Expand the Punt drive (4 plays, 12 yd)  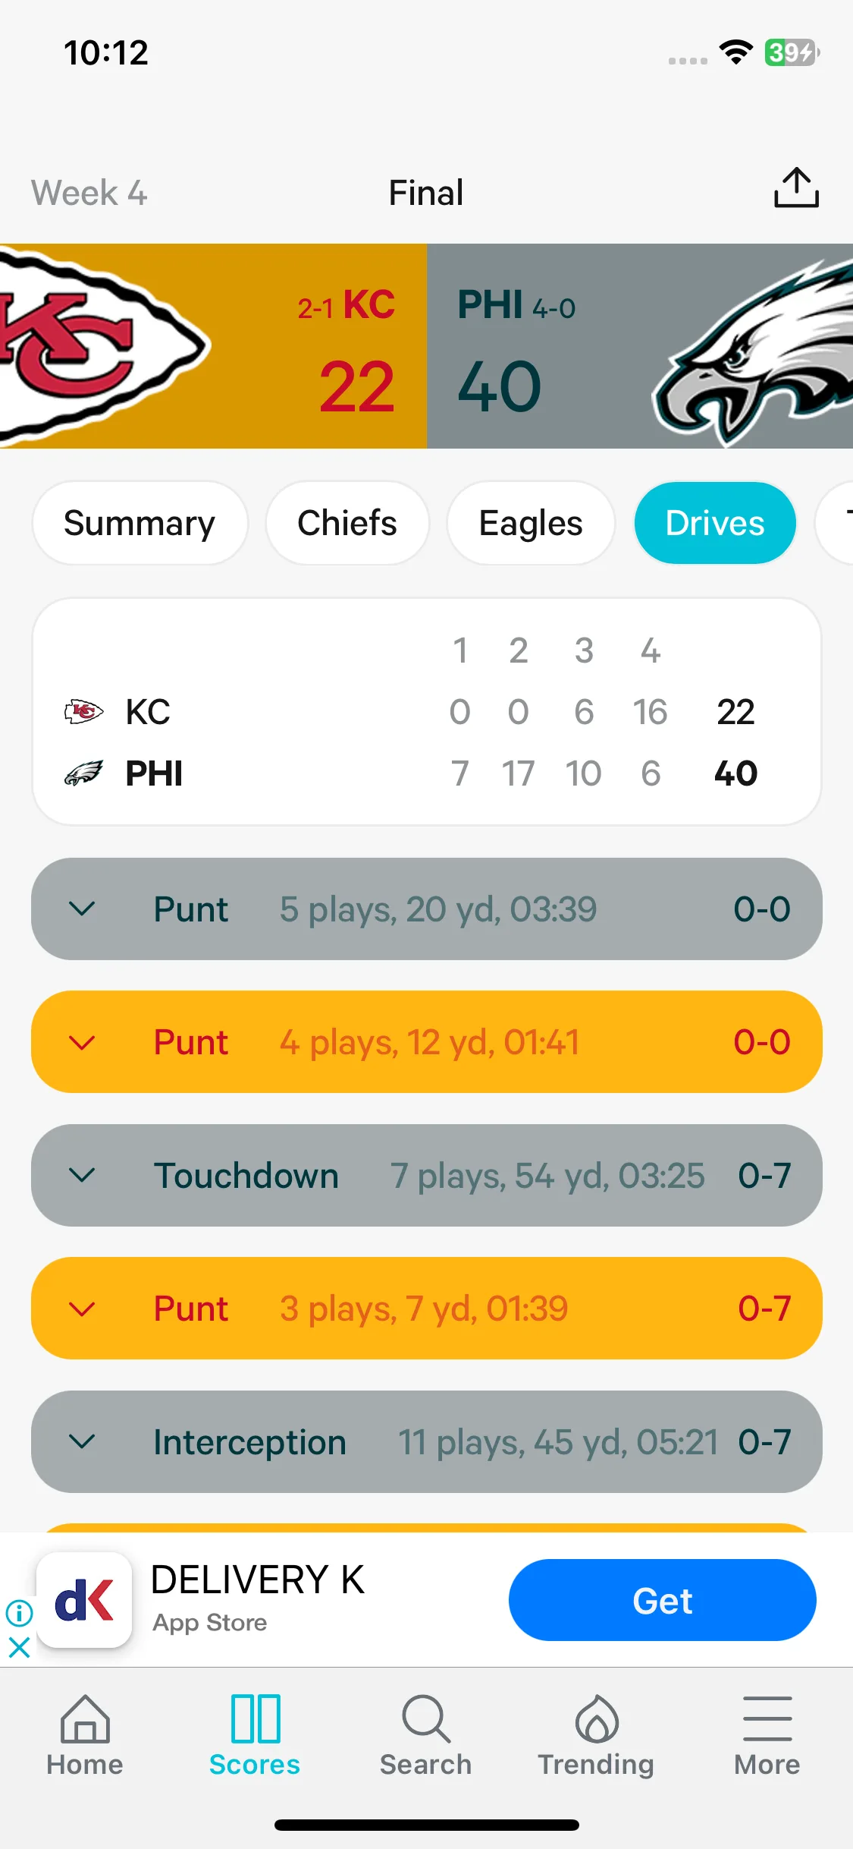(426, 1041)
